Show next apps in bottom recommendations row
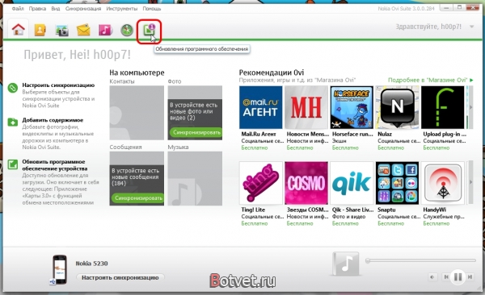This screenshot has width=485, height=295. pyautogui.click(x=470, y=182)
